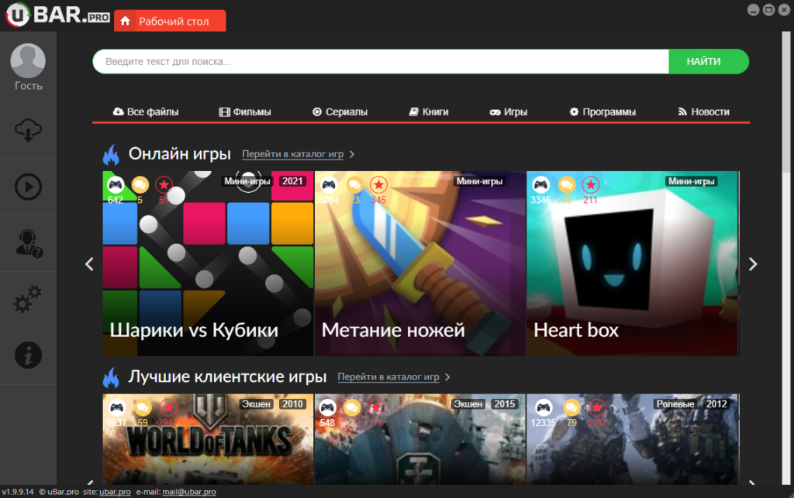Click Экшен tag on World of Tanks card
The width and height of the screenshot is (794, 498).
pyautogui.click(x=257, y=404)
